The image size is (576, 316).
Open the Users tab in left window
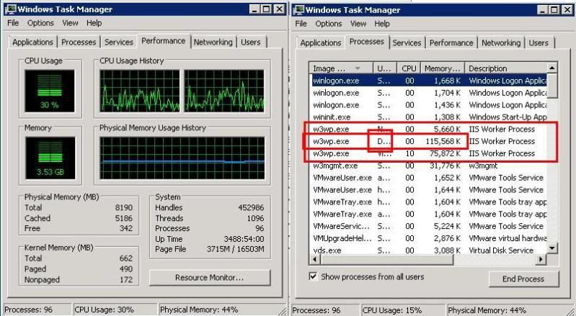point(251,42)
